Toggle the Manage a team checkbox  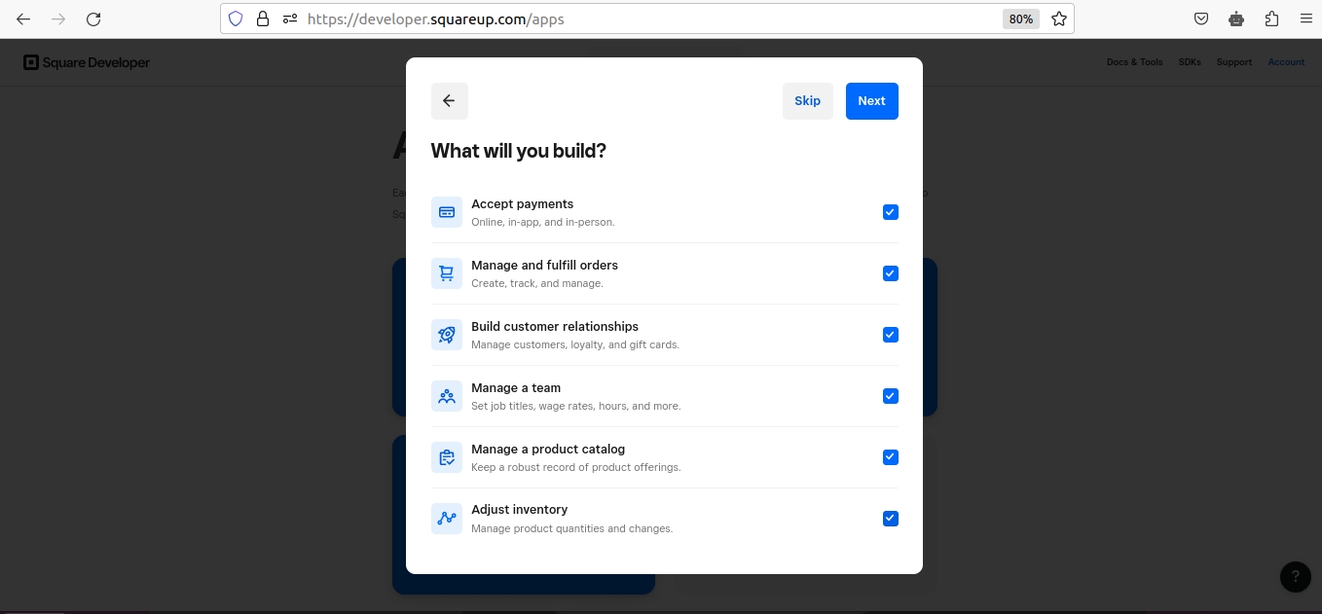coord(890,396)
